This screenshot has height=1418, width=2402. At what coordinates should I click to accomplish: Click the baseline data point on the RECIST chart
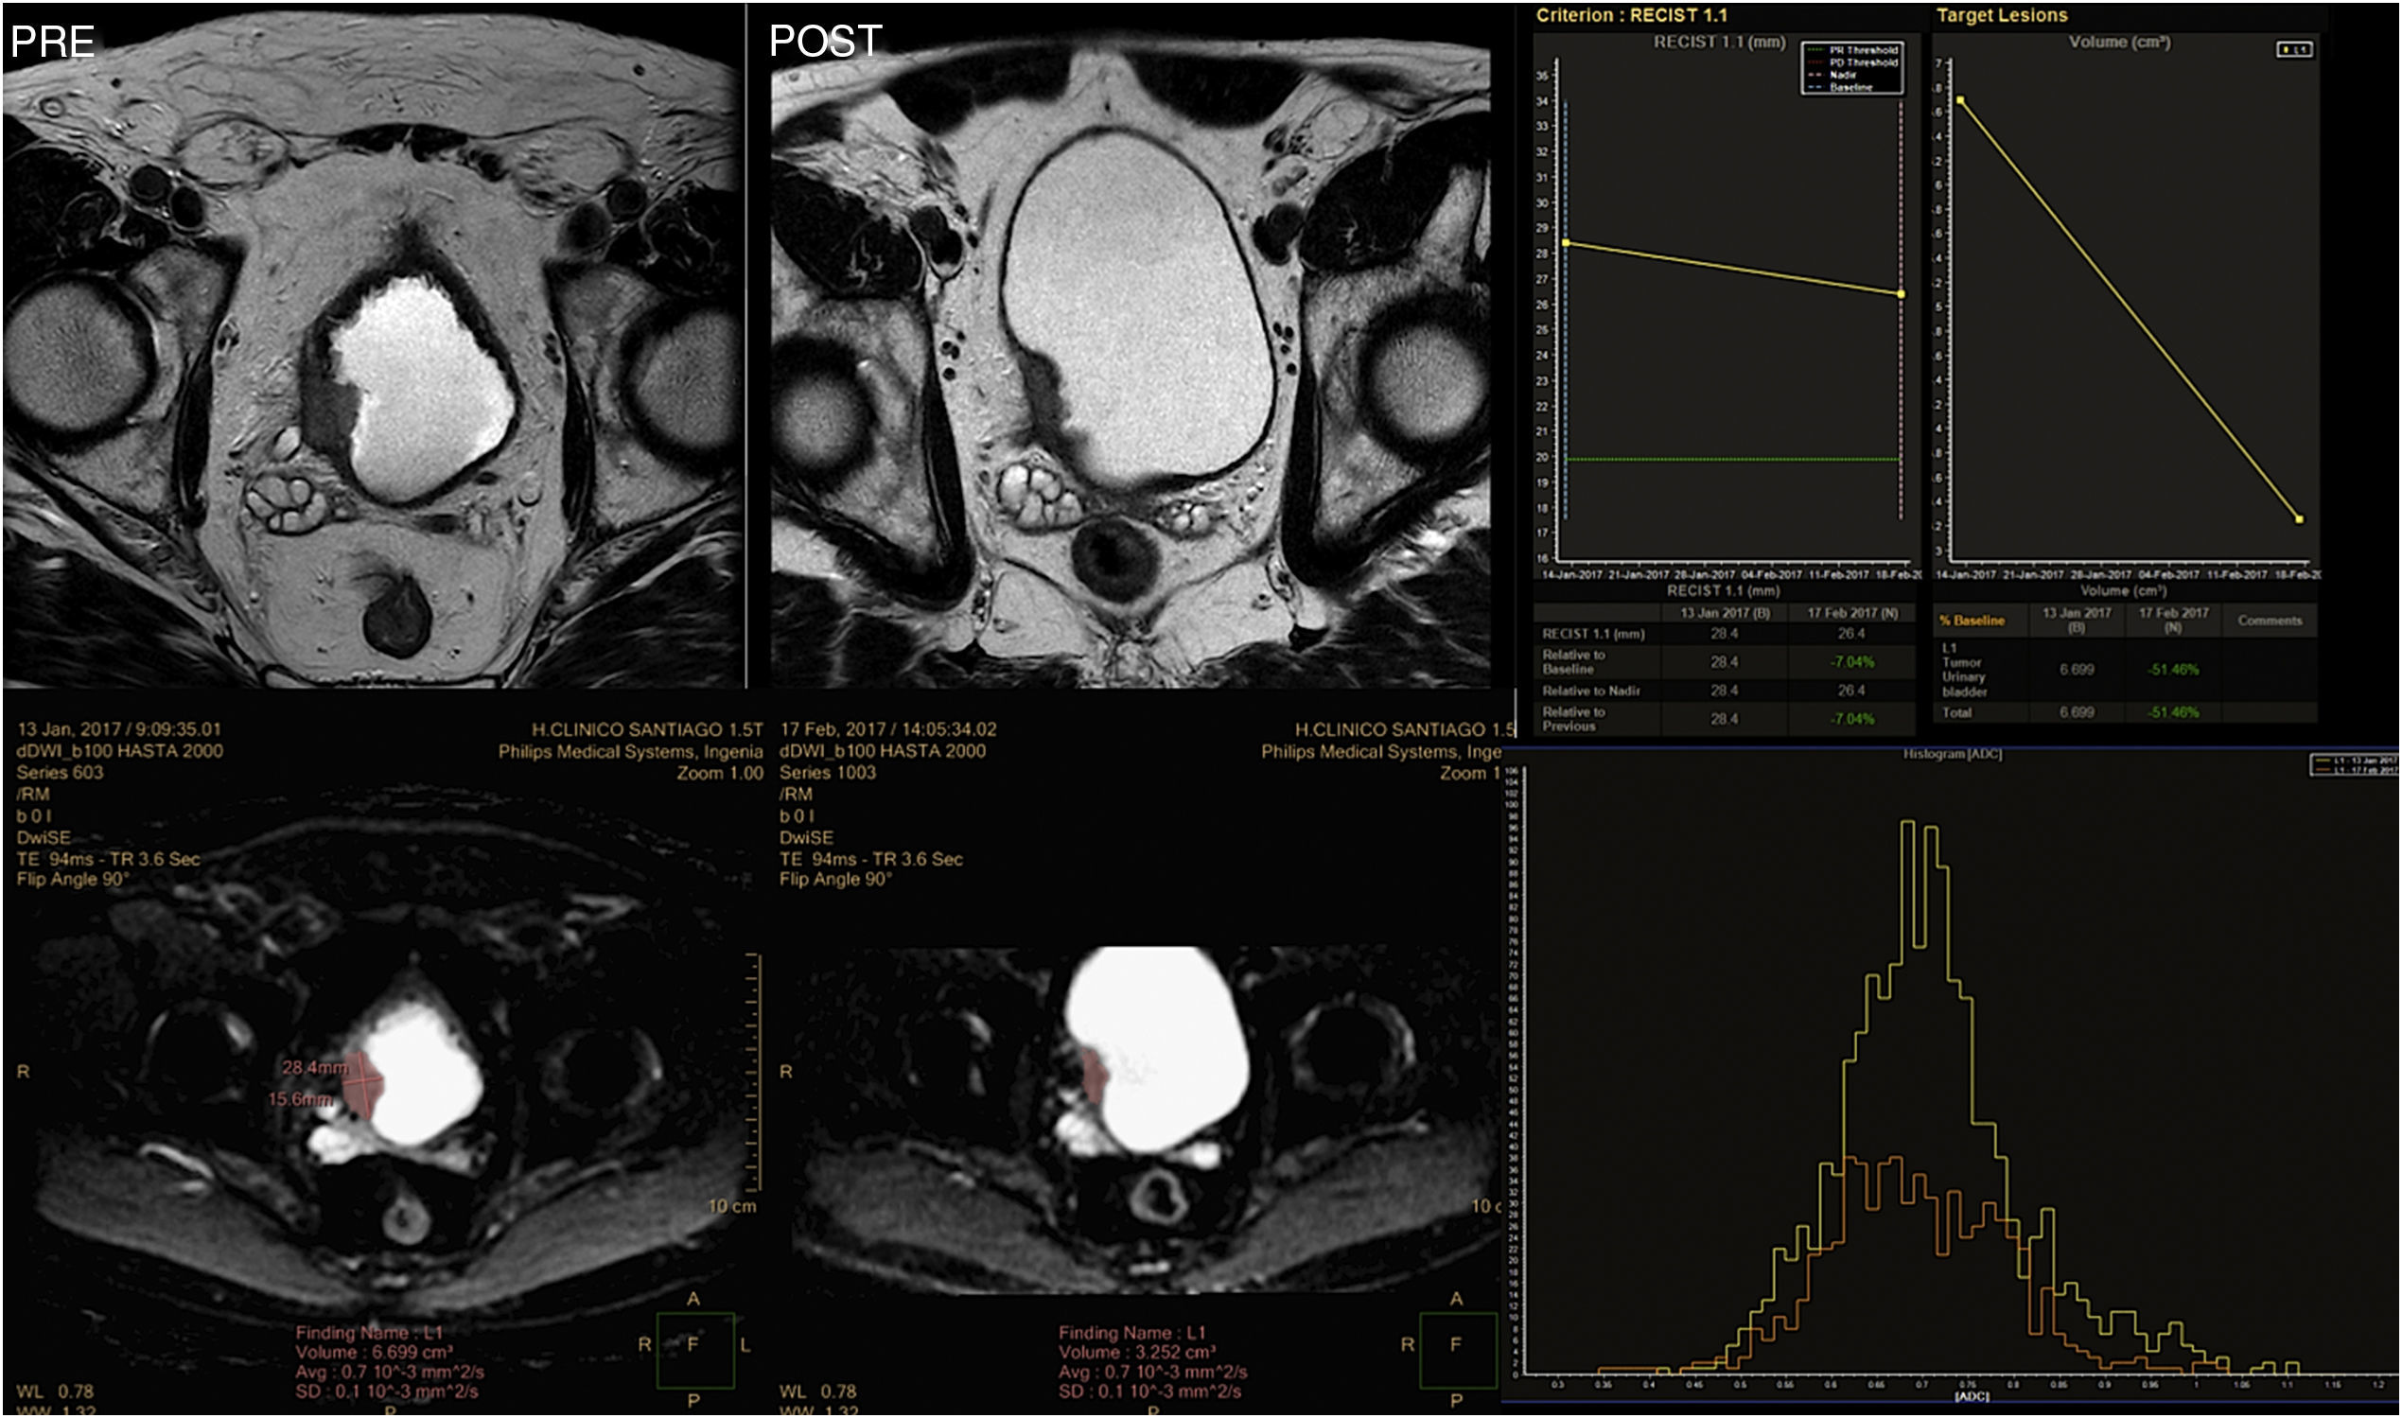click(1565, 243)
